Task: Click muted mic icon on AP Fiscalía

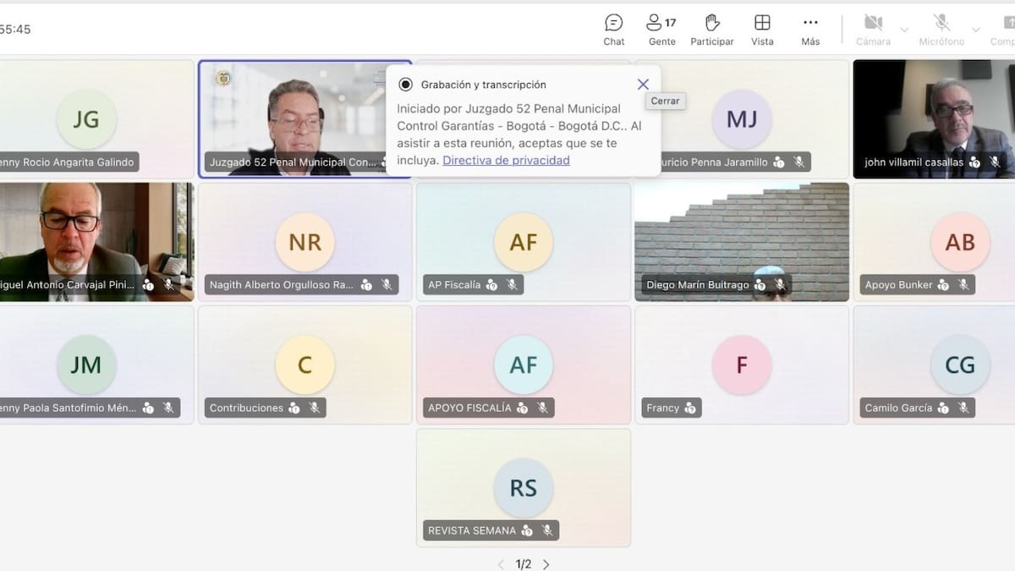Action: tap(512, 285)
